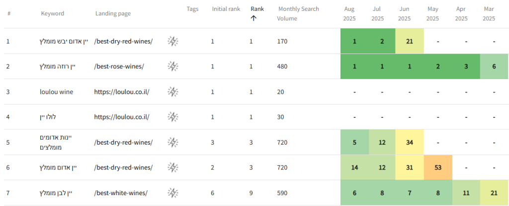The image size is (509, 206).
Task: Click lightning icon for /best-white-wines/ row
Action: [x=172, y=193]
